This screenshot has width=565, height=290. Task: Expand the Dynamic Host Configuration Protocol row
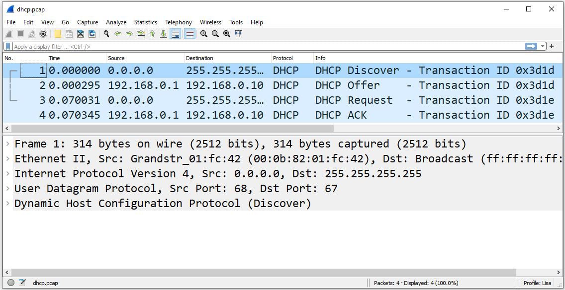[7, 203]
